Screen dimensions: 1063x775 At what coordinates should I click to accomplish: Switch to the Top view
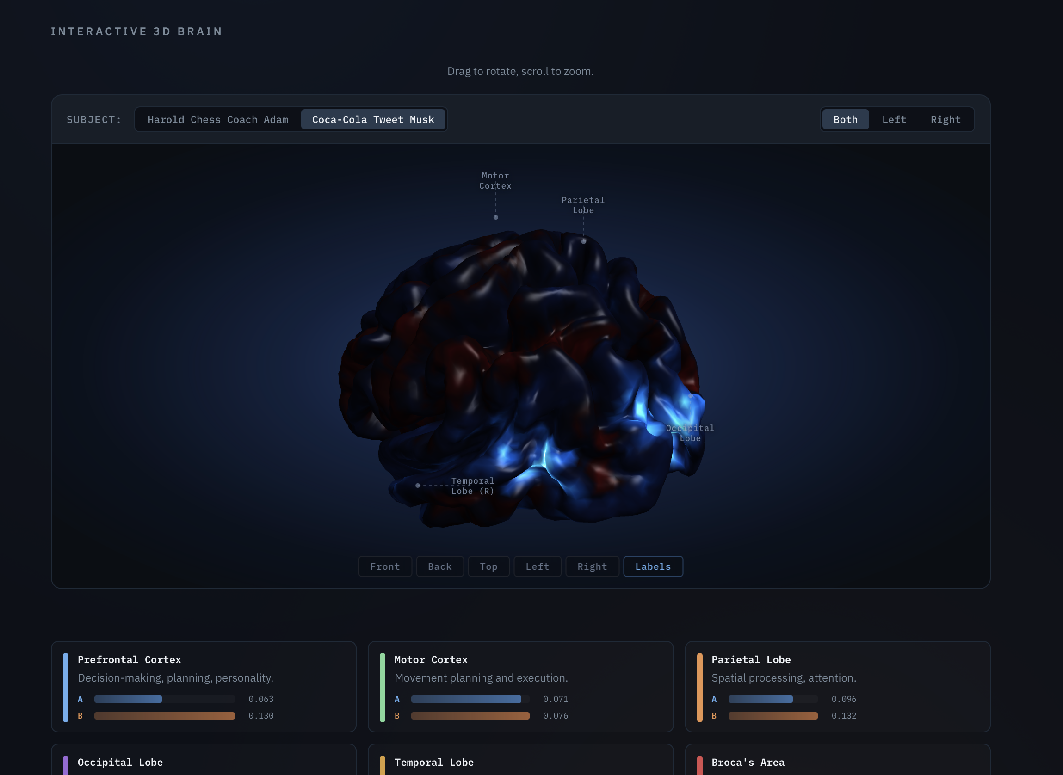[x=488, y=567]
